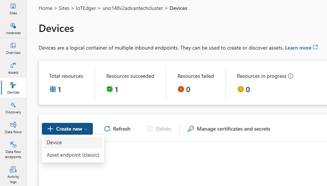Select Asset endpoint (classic) option
The width and height of the screenshot is (327, 186).
pyautogui.click(x=73, y=155)
